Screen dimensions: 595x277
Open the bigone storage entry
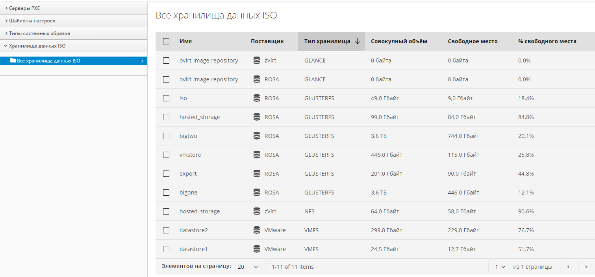(x=188, y=193)
